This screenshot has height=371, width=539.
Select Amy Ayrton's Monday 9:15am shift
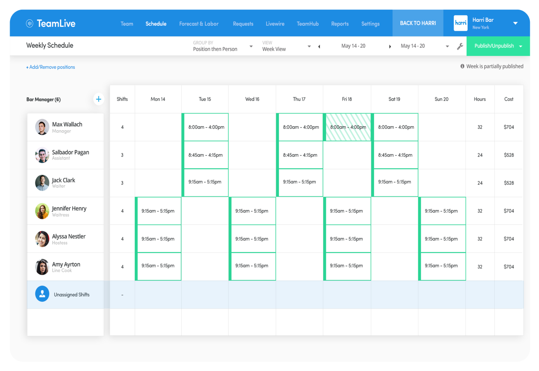coord(159,267)
